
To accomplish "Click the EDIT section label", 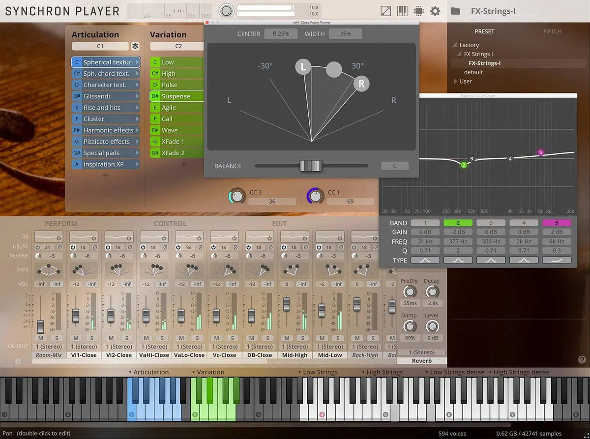I will tap(279, 223).
